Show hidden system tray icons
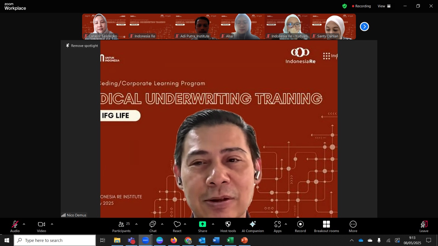Screen dimensions: 438x246 click(352, 240)
